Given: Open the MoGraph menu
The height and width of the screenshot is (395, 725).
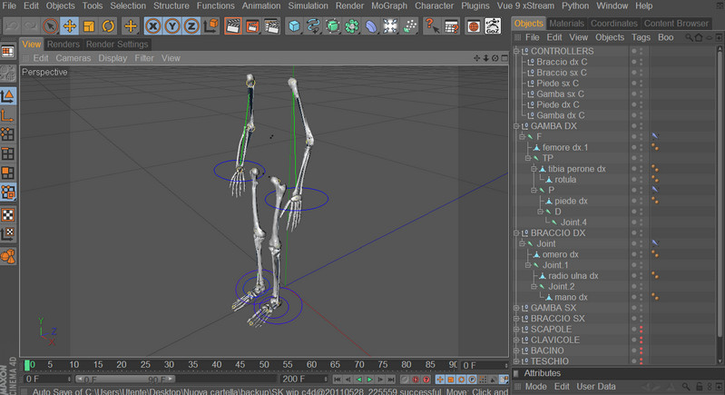Looking at the screenshot, I should tap(390, 5).
